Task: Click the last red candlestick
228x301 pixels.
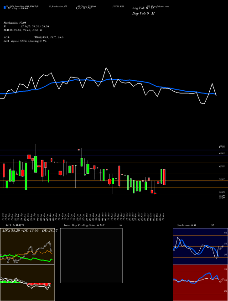Action: tap(164, 177)
